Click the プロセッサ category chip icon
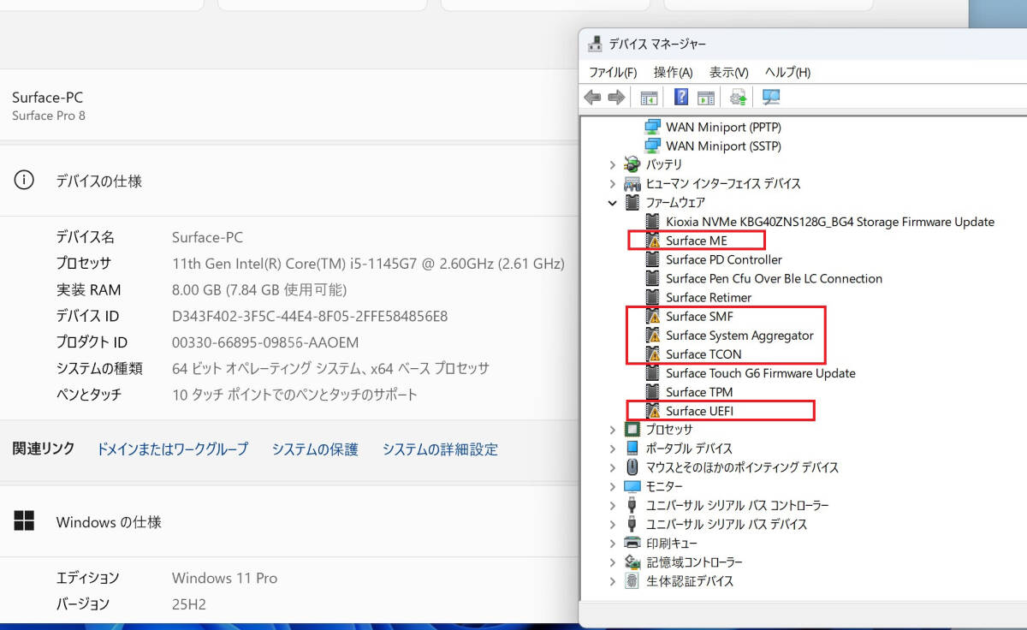This screenshot has width=1027, height=630. pos(632,430)
